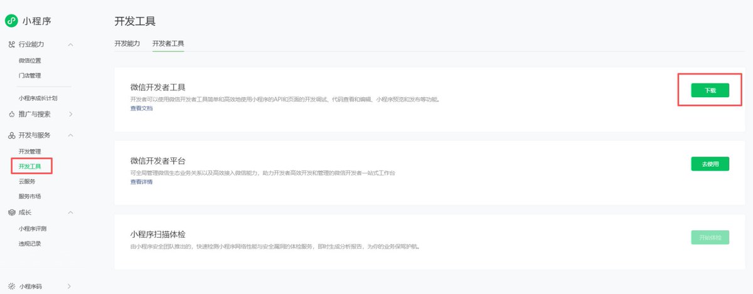Open 服务市场 in the sidebar
753x294 pixels.
coord(30,196)
